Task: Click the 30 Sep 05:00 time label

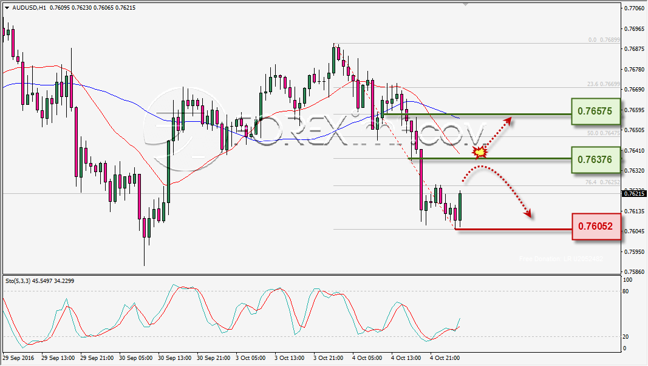Action: [136, 358]
